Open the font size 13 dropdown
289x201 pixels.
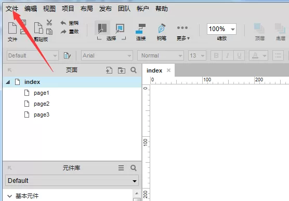pyautogui.click(x=197, y=55)
